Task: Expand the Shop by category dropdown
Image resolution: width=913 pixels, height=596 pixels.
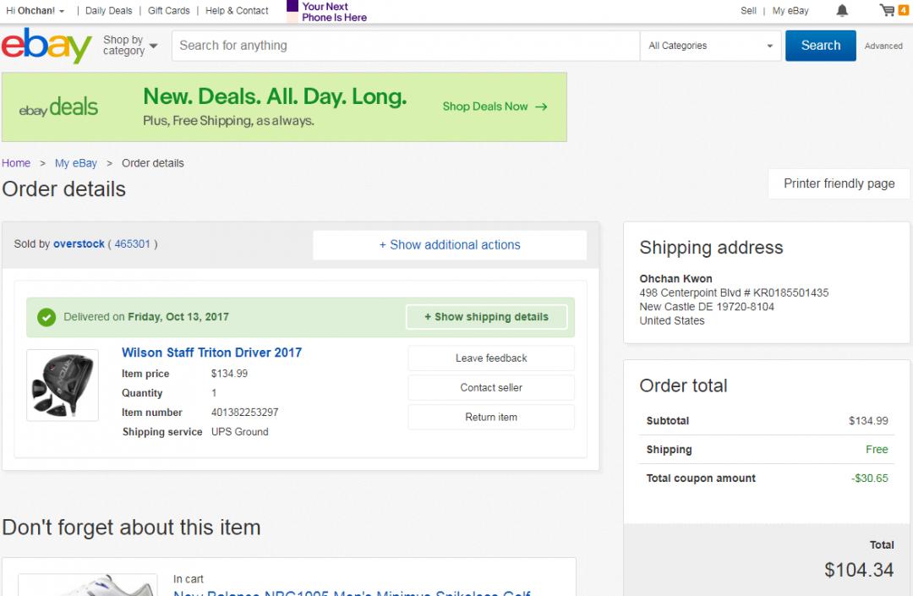Action: click(130, 46)
